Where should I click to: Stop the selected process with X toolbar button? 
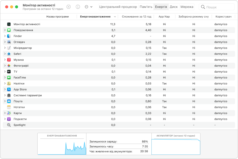click(69, 7)
